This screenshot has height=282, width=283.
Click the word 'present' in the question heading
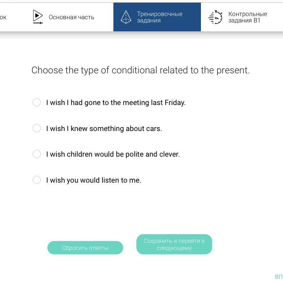point(232,70)
